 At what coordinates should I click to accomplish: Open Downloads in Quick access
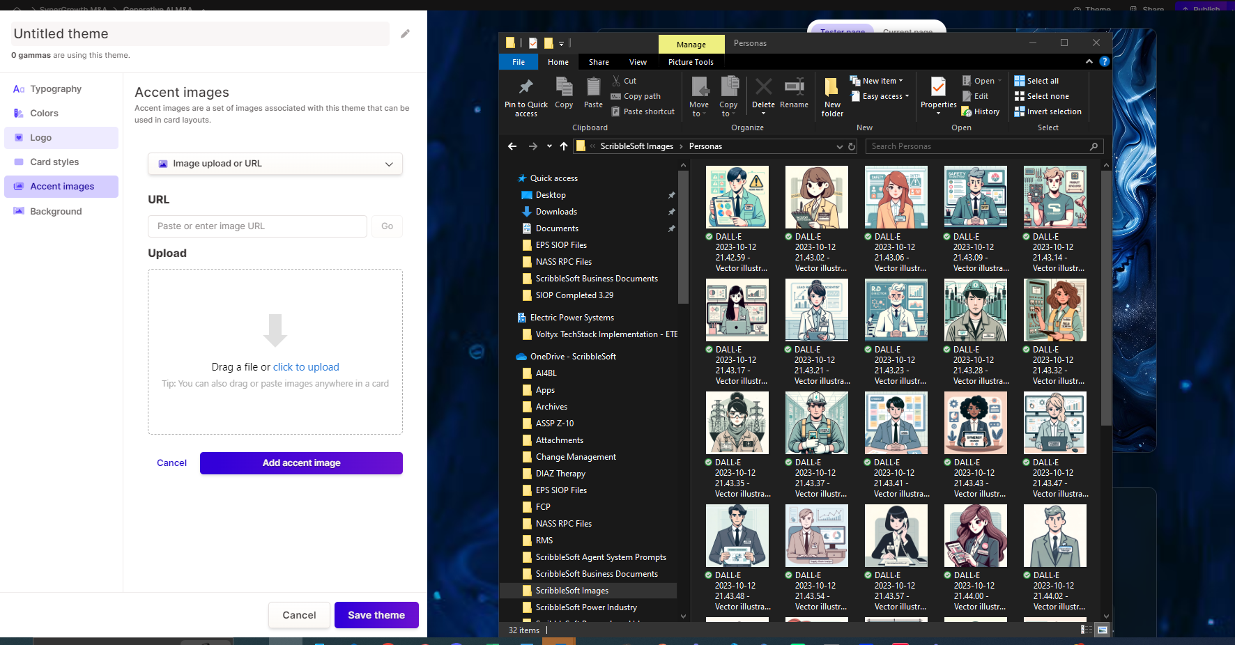[x=556, y=212]
